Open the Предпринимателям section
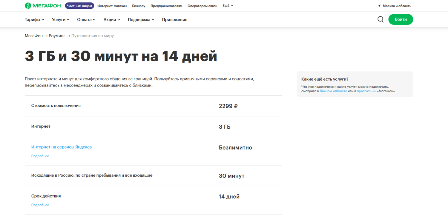This screenshot has width=448, height=216. (166, 6)
